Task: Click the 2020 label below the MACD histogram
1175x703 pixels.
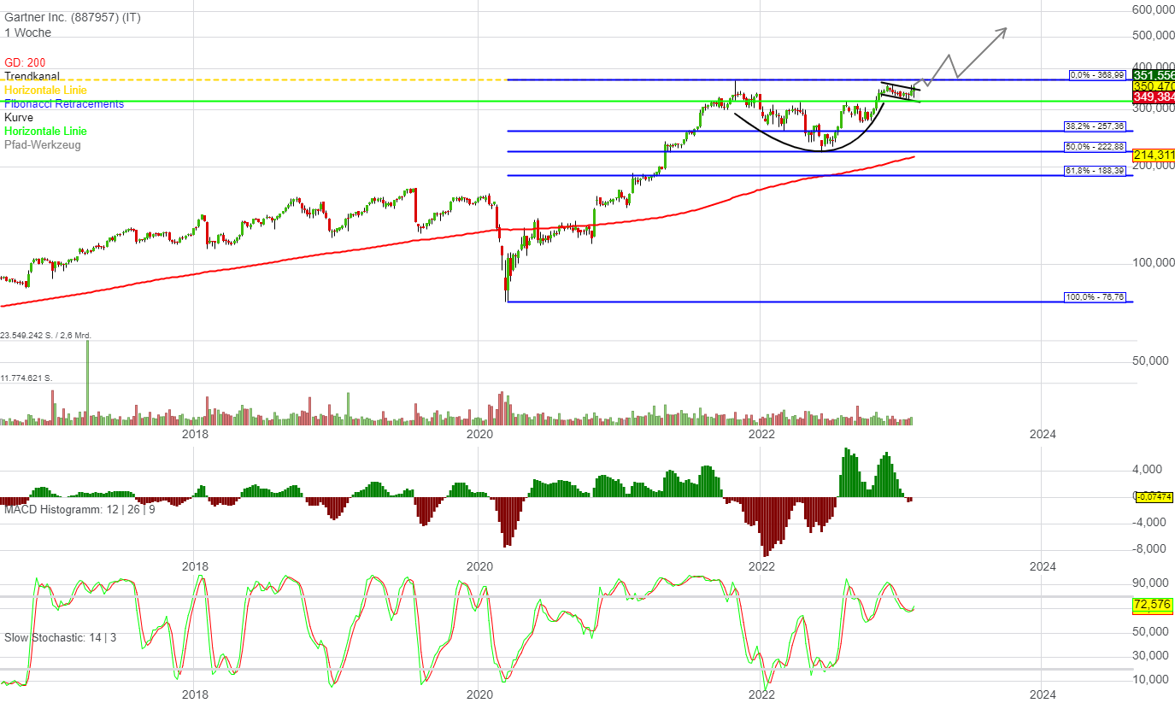Action: tap(480, 566)
